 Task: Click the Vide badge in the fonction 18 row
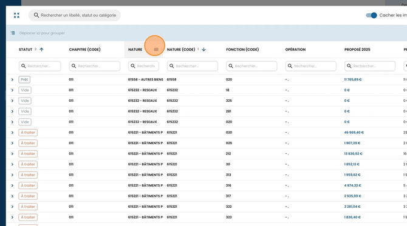(x=25, y=90)
